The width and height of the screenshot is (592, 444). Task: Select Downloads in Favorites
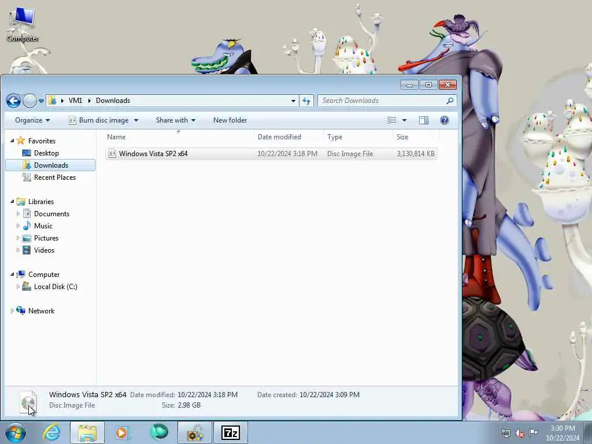pos(51,165)
